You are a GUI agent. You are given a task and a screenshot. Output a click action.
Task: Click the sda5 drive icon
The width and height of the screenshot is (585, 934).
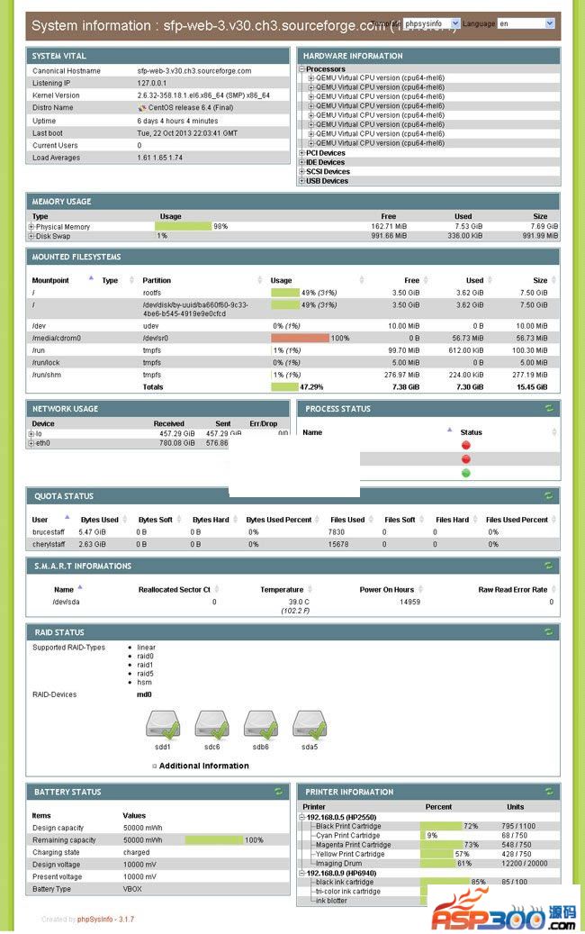[310, 723]
